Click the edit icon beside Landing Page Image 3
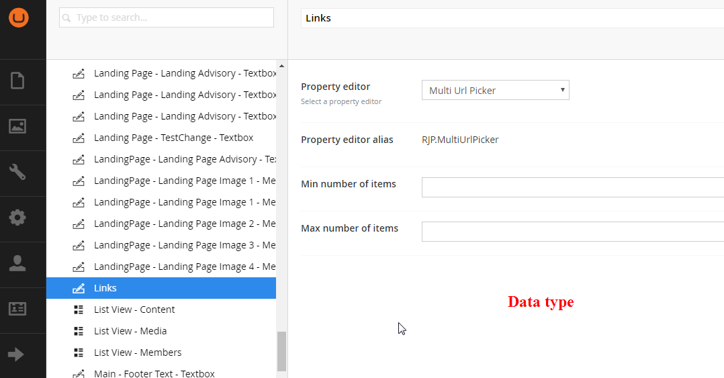Viewport: 724px width, 378px height. (x=79, y=245)
